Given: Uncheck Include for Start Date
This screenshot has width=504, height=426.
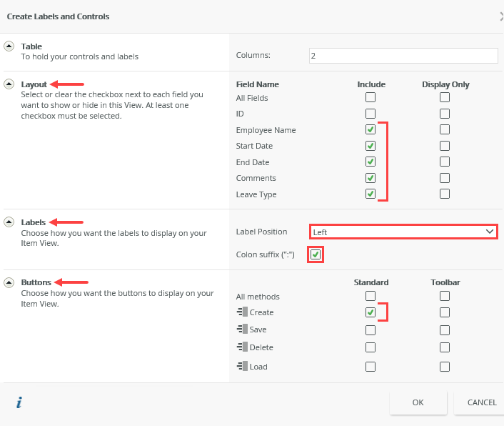Looking at the screenshot, I should 371,146.
